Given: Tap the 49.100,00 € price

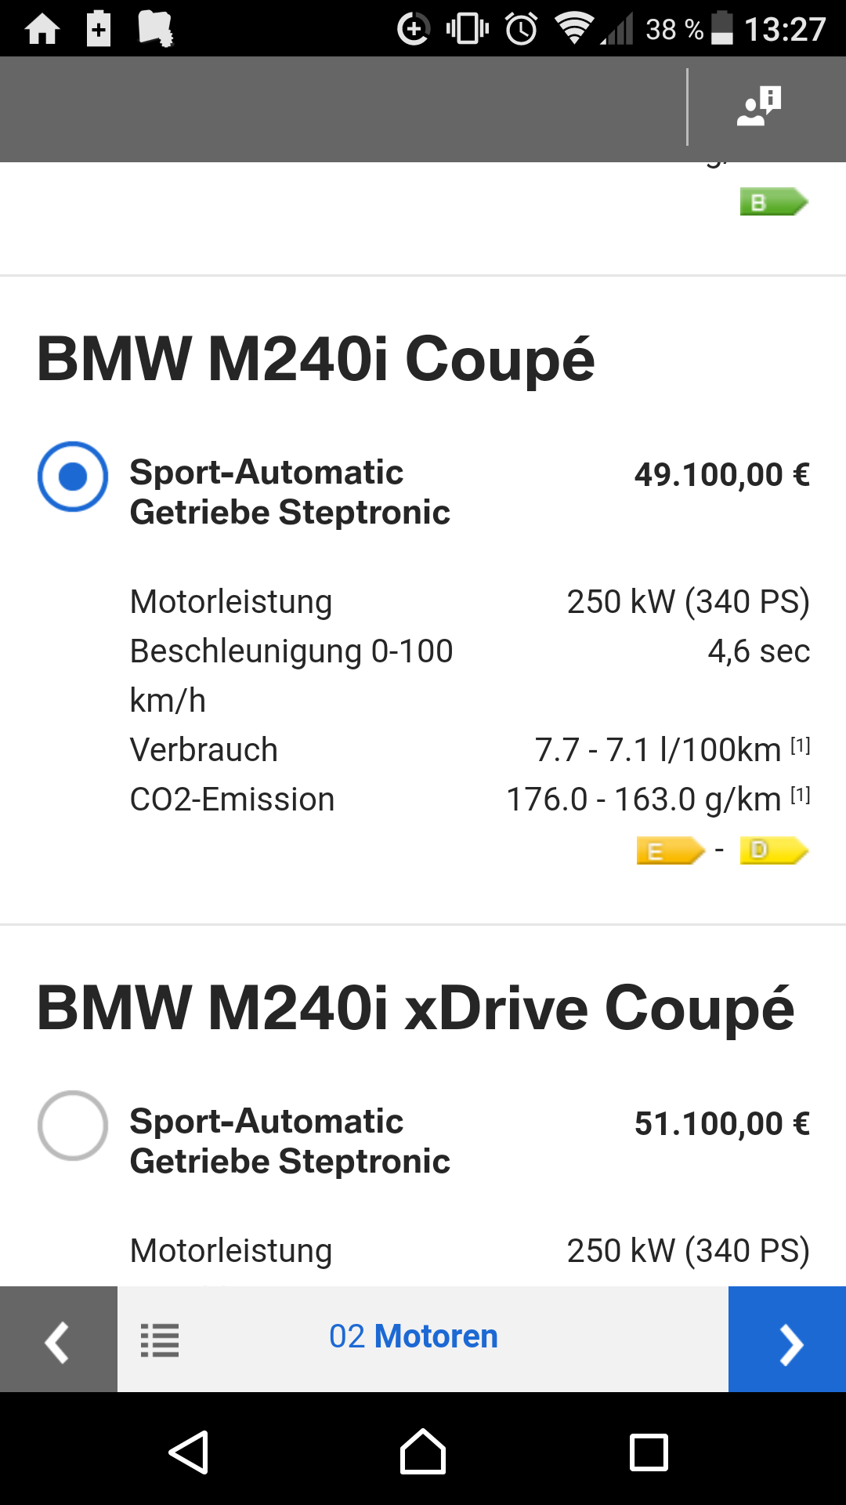Looking at the screenshot, I should [721, 475].
